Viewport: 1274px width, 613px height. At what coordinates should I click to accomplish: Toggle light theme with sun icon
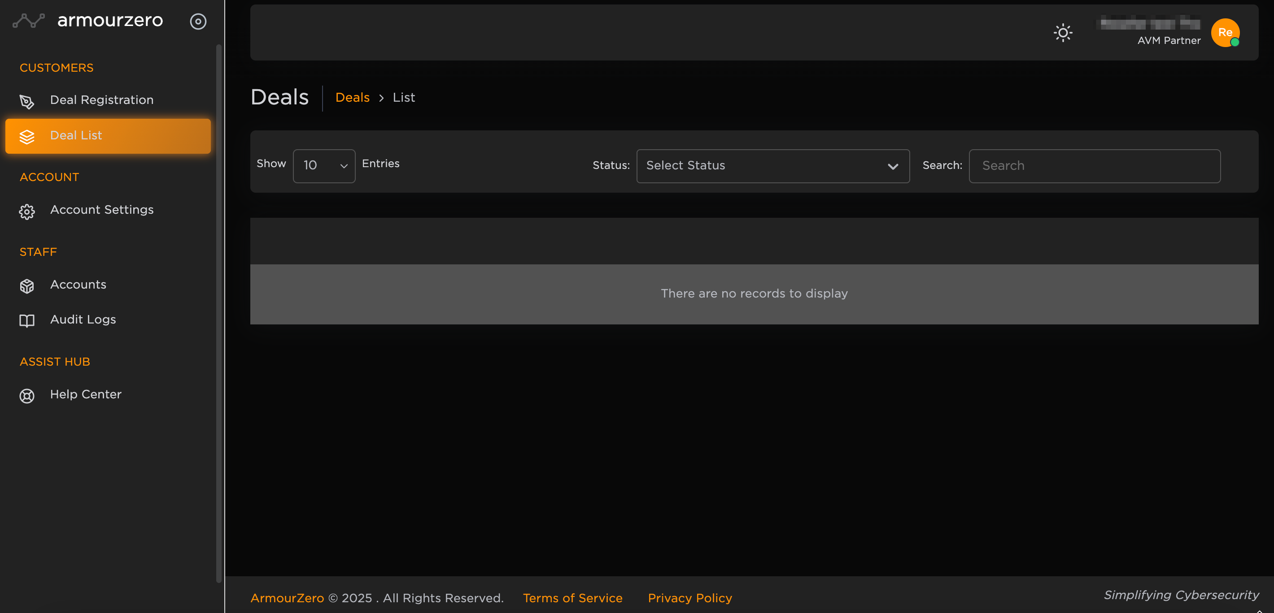1062,33
